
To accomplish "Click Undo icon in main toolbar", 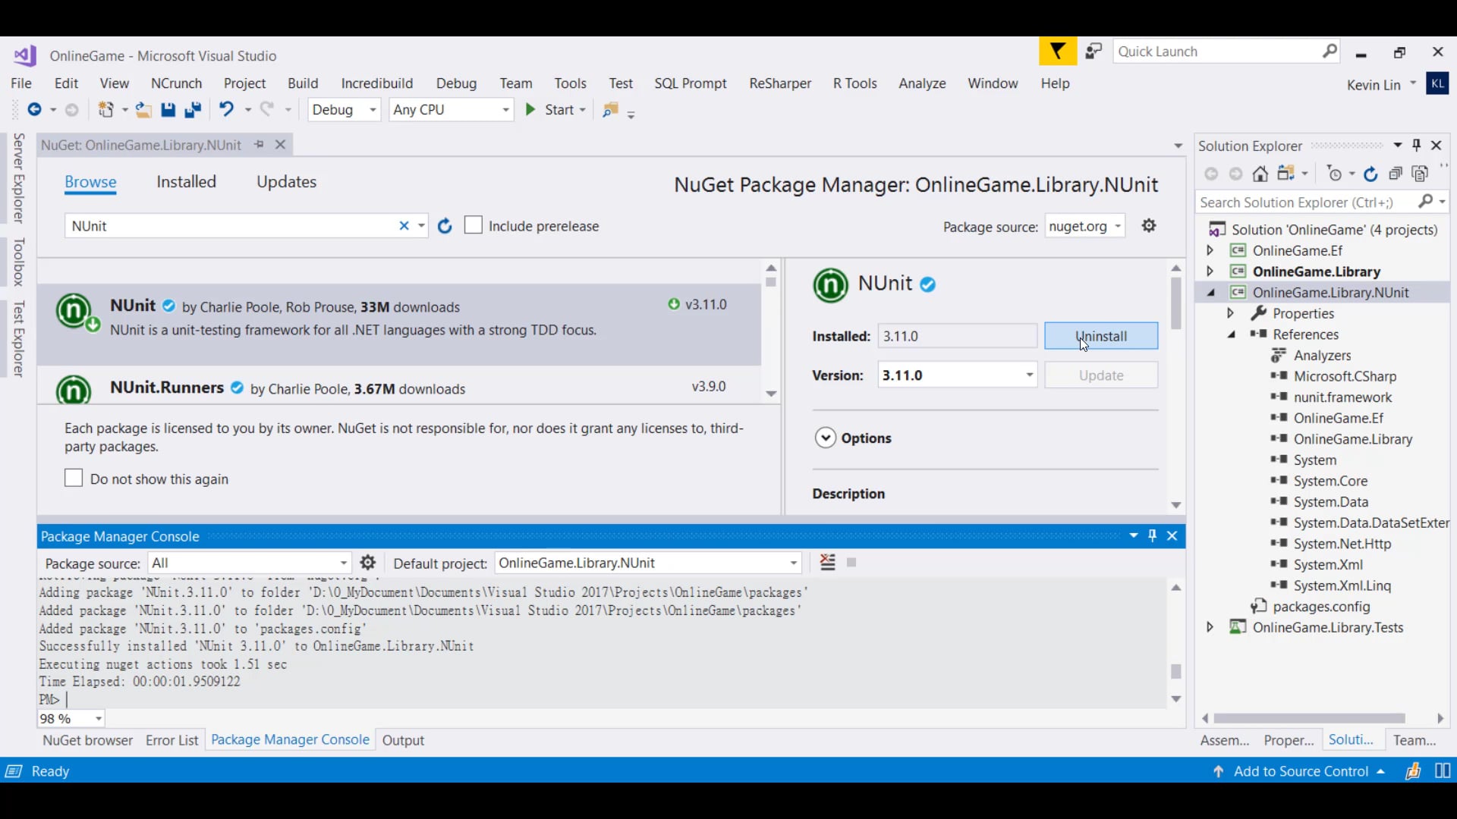I will 226,110.
